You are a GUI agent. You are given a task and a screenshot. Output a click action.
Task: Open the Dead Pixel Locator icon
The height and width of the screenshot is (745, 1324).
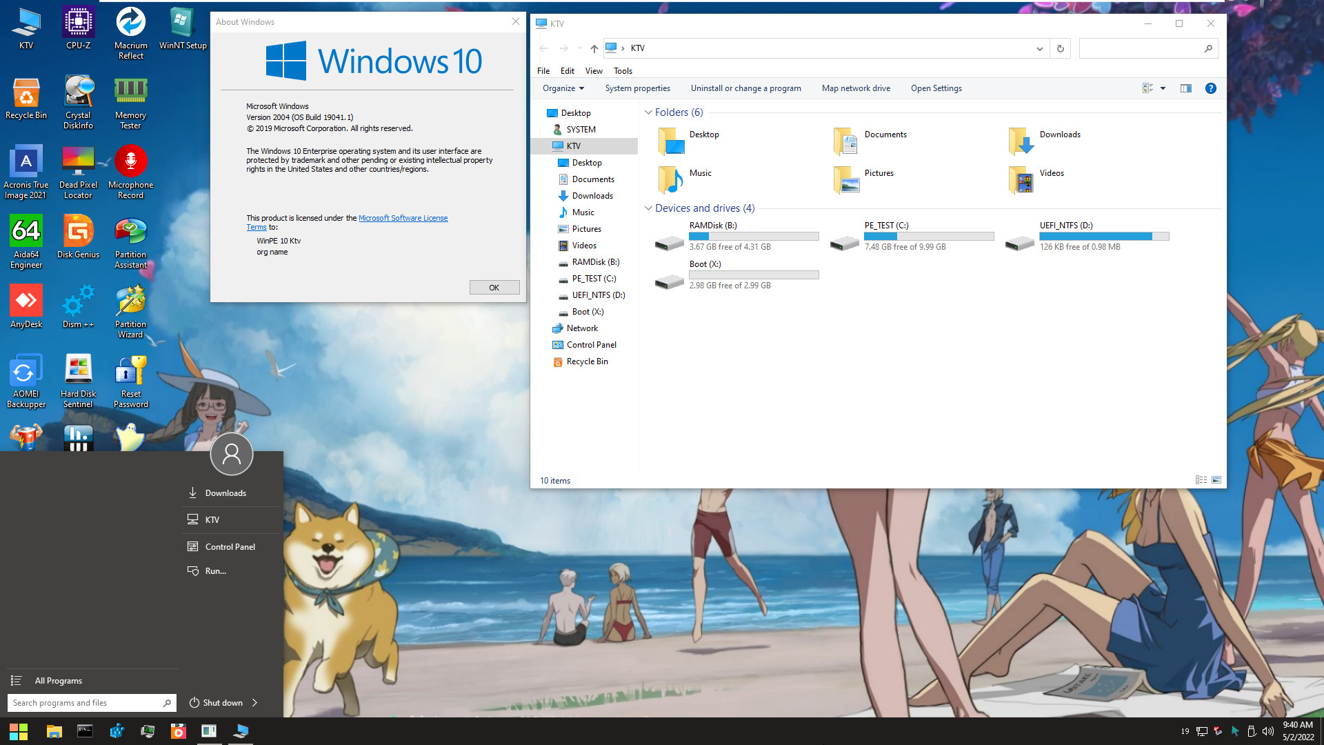(78, 172)
